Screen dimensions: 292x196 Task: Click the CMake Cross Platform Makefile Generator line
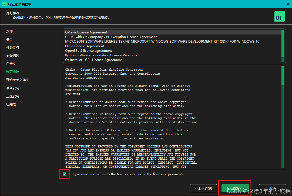coord(104,70)
